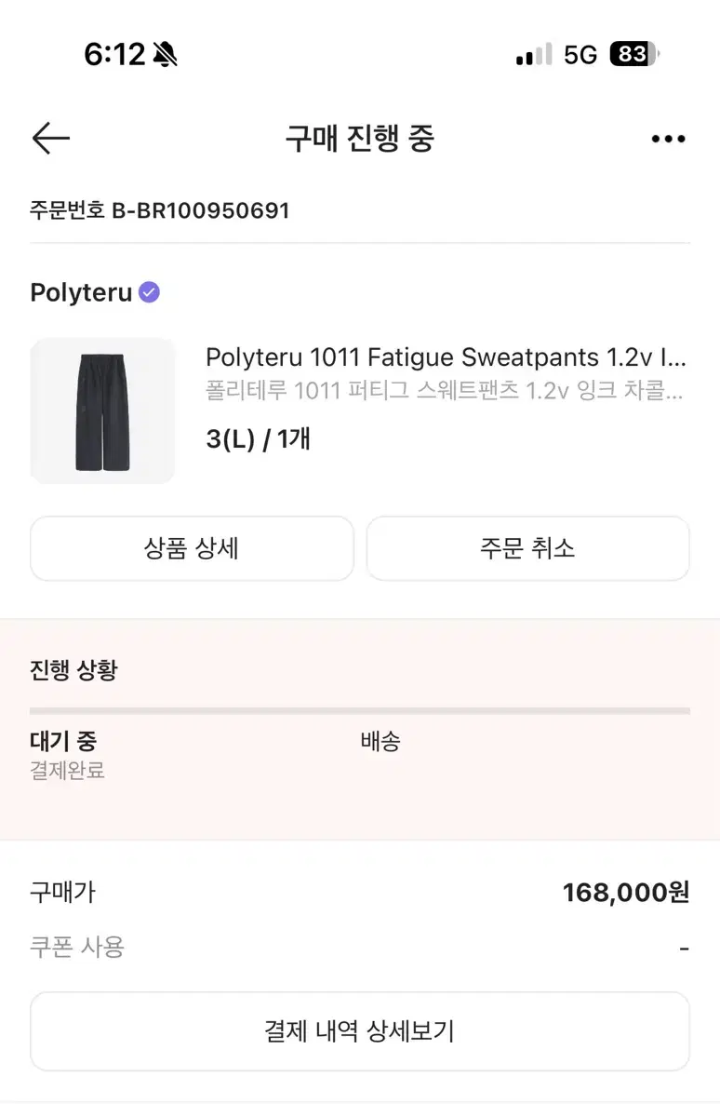Cancel the order with 주문 취소
The image size is (720, 1117).
pyautogui.click(x=527, y=548)
